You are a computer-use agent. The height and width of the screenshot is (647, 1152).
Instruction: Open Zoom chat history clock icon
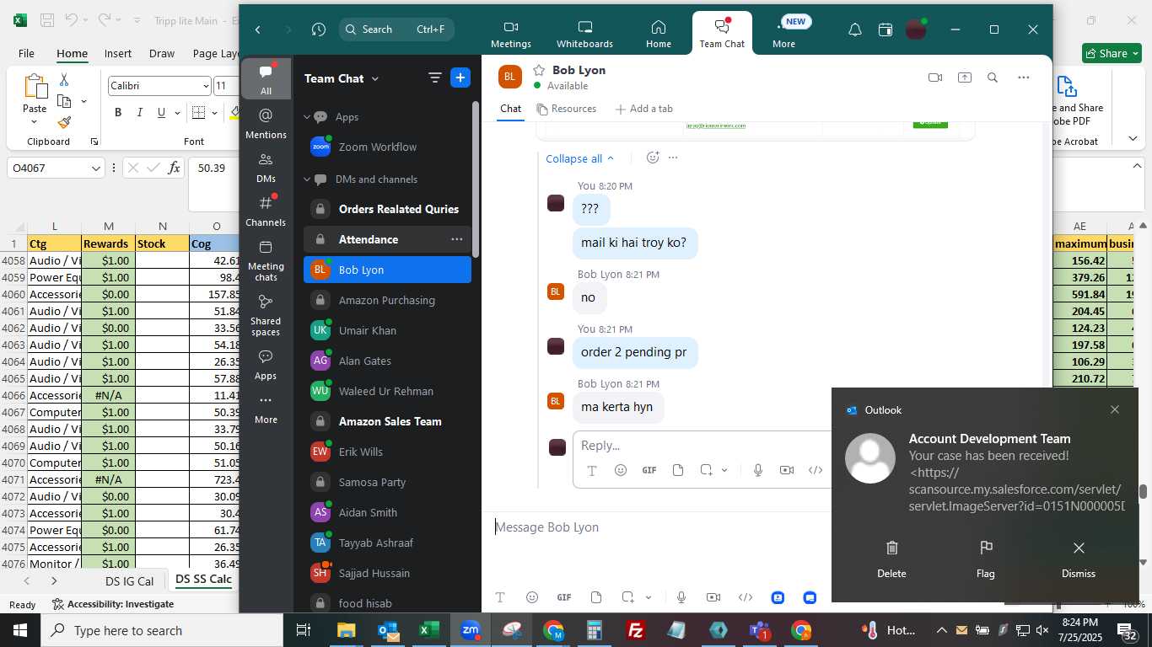318,29
